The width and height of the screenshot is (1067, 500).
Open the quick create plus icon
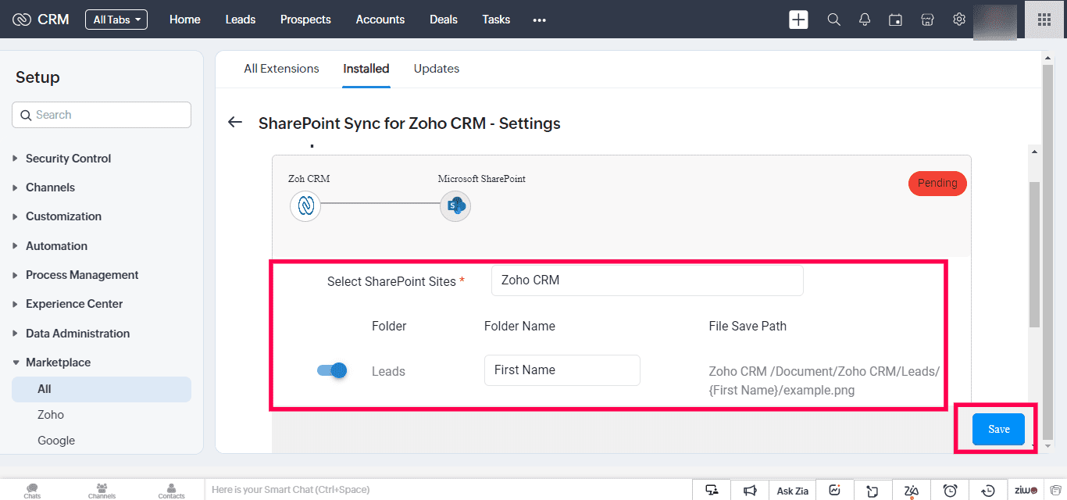[798, 20]
